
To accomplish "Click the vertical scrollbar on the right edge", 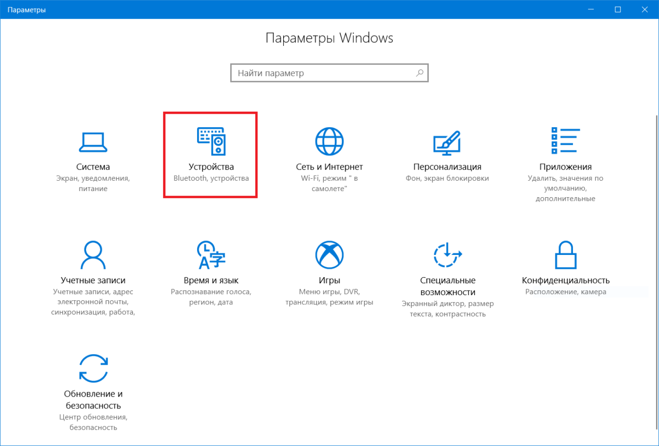I will click(655, 206).
